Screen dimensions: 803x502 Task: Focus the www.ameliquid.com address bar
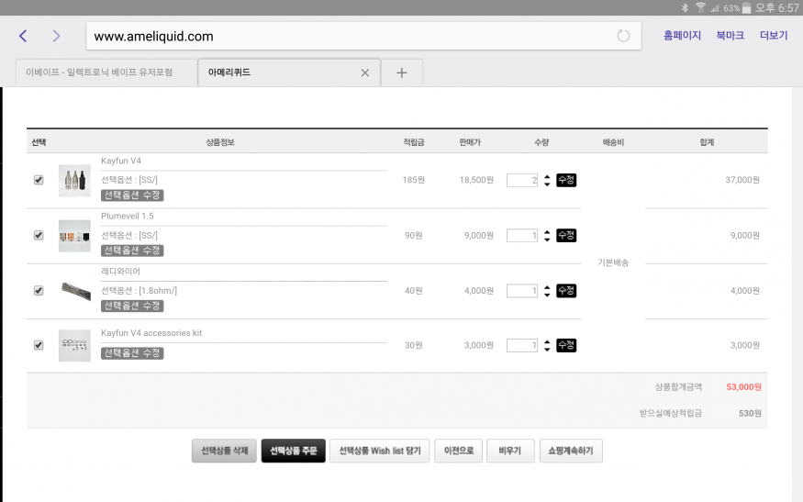[x=349, y=37]
